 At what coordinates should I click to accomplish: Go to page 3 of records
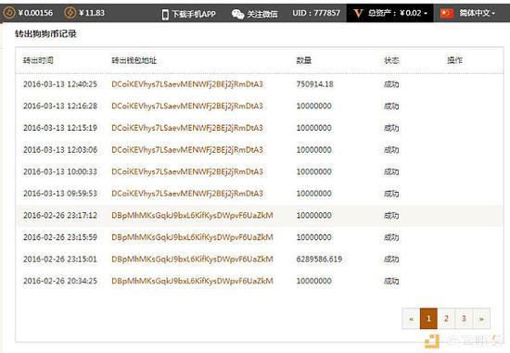[464, 319]
